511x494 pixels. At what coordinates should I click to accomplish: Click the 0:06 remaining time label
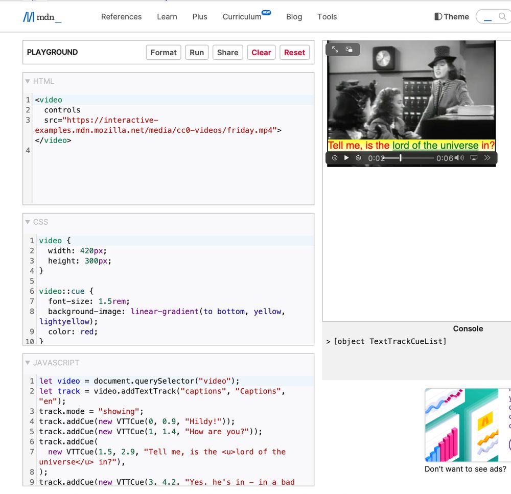(445, 158)
